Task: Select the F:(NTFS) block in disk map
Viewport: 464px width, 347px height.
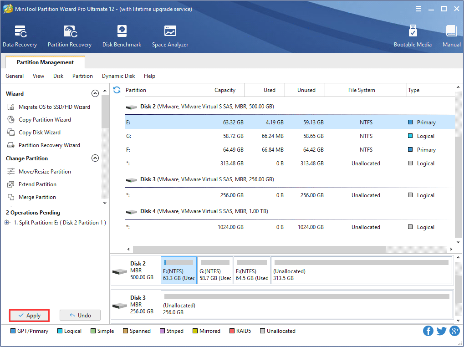Action: [252, 270]
